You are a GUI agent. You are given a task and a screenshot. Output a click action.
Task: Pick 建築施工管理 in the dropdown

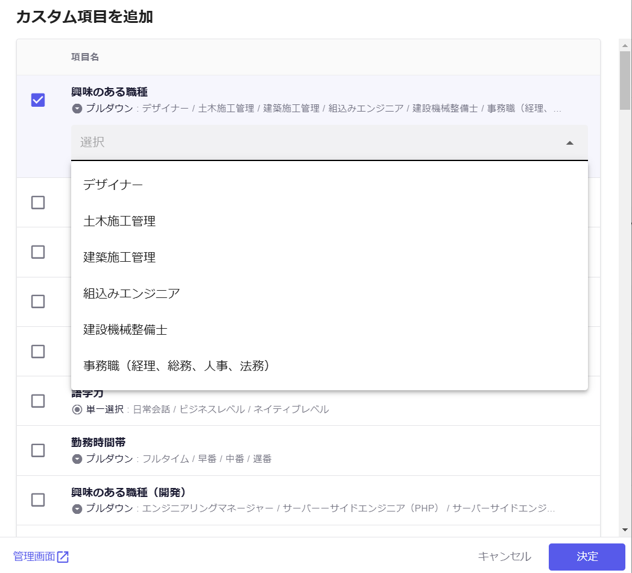point(119,258)
